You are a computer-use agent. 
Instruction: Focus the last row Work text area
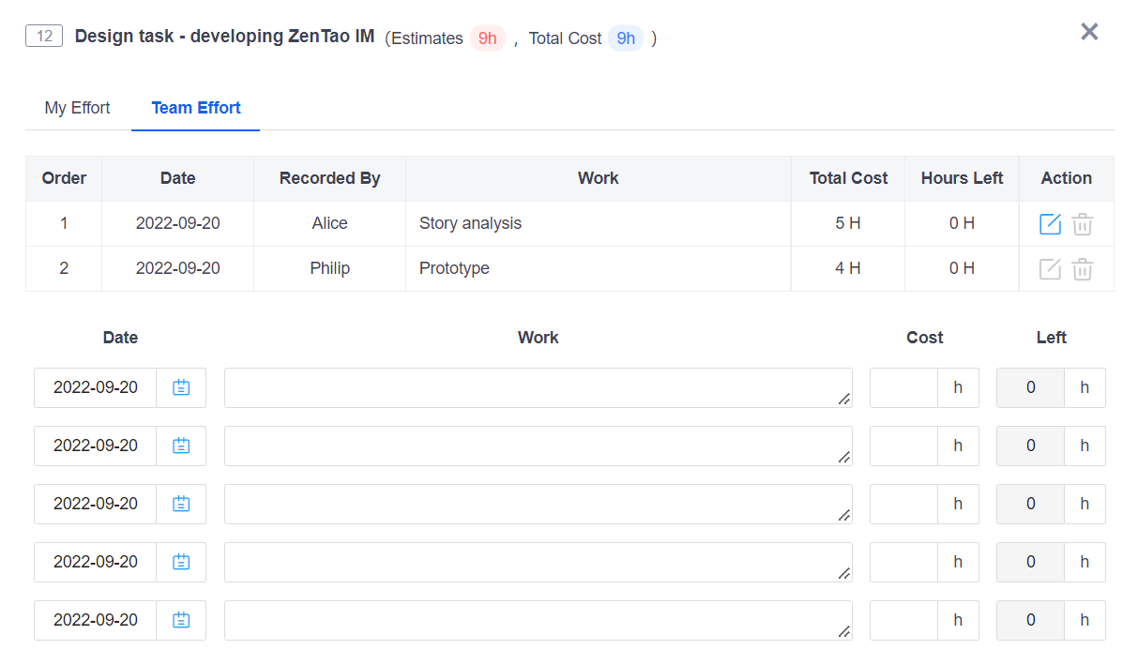(538, 620)
